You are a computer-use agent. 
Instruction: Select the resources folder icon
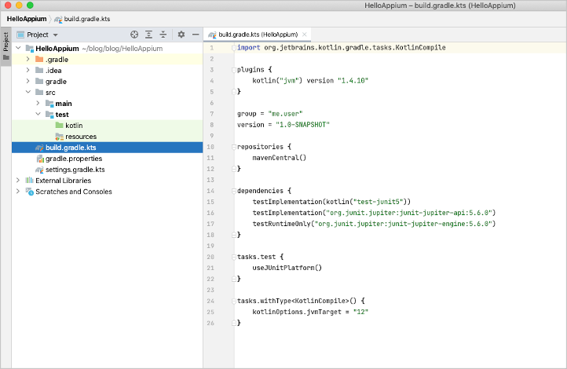click(60, 137)
